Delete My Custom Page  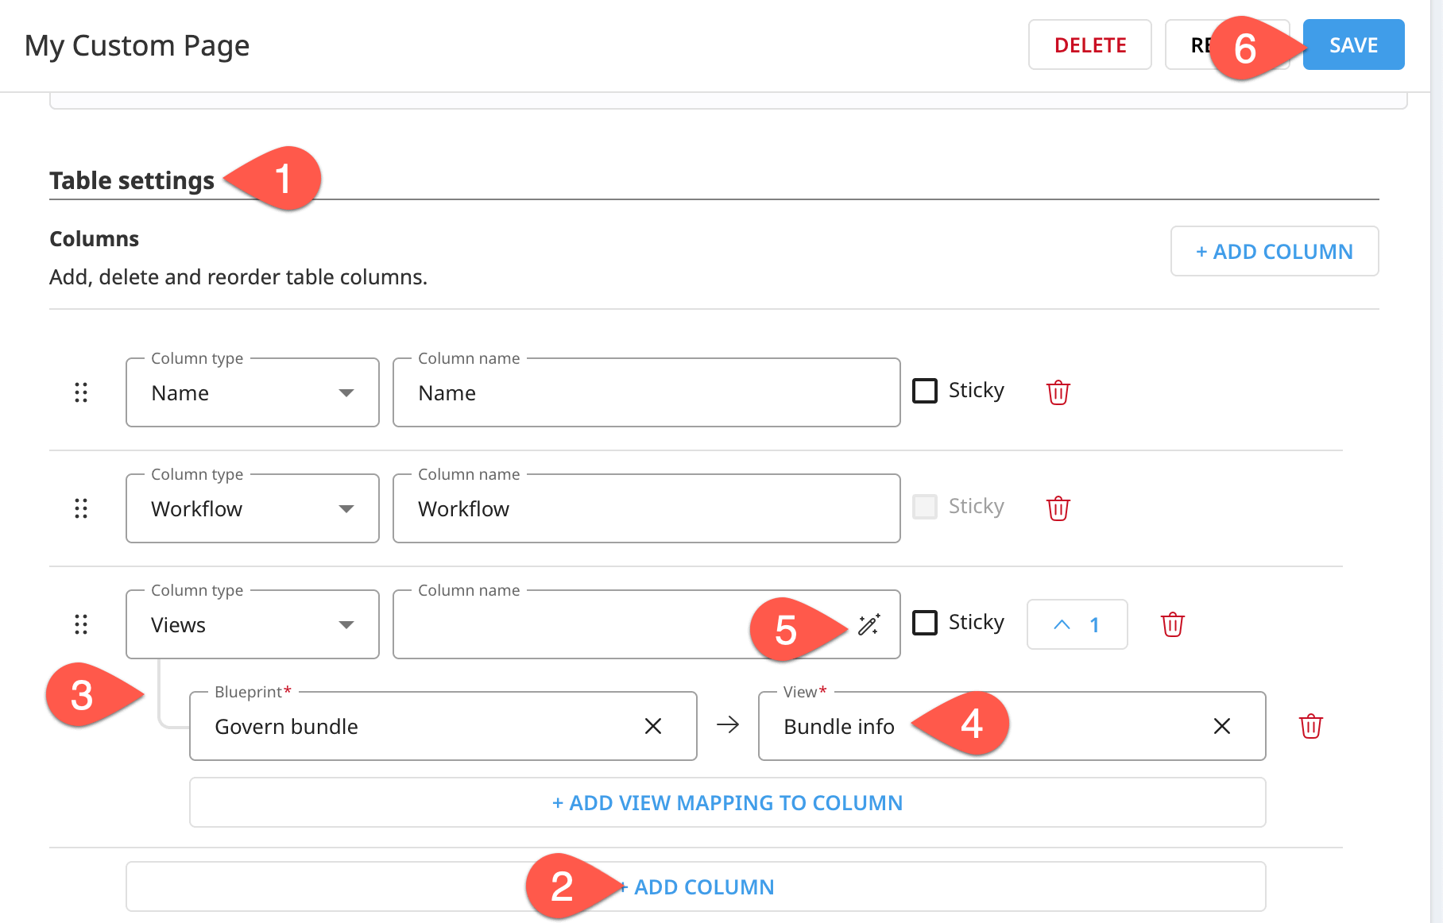(1089, 44)
